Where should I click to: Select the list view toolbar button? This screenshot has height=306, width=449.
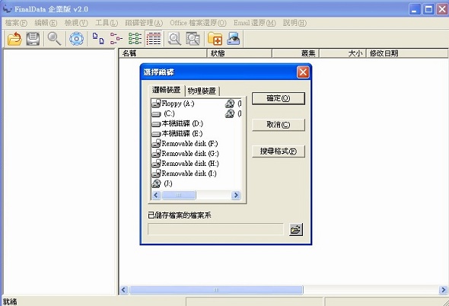(x=135, y=39)
